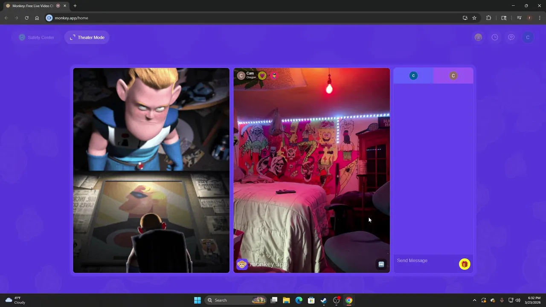Click the yellow heart badge beside Cam

(x=262, y=75)
